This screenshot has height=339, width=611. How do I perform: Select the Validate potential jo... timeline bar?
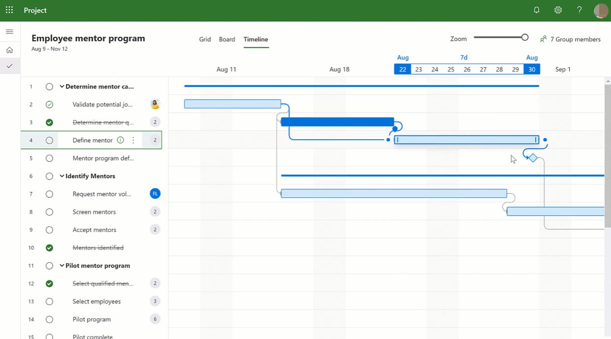pyautogui.click(x=233, y=104)
